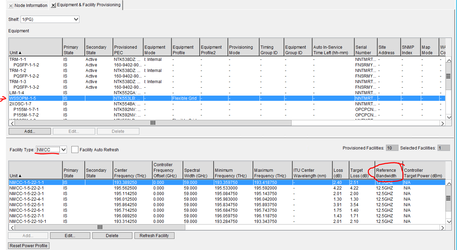Select facility row NMCC-1-5-22-10-1
This screenshot has width=457, height=250.
coord(227,221)
